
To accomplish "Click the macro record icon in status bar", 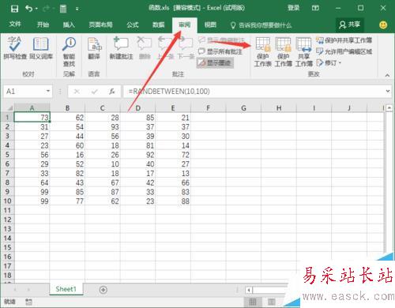I will pos(28,302).
